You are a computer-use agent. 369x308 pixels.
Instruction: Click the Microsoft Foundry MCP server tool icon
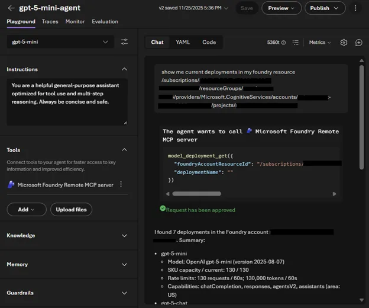point(11,185)
